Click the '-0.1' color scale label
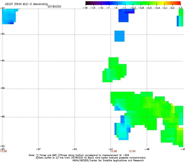Viewport: 185px width, 162px height. 165,8
